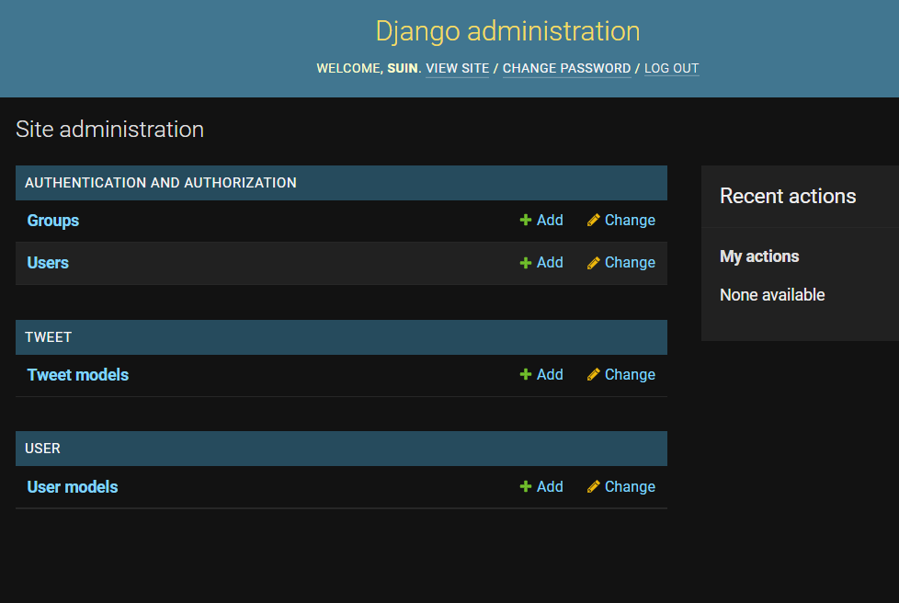The image size is (899, 603).
Task: Open the User app section header
Action: pos(42,449)
